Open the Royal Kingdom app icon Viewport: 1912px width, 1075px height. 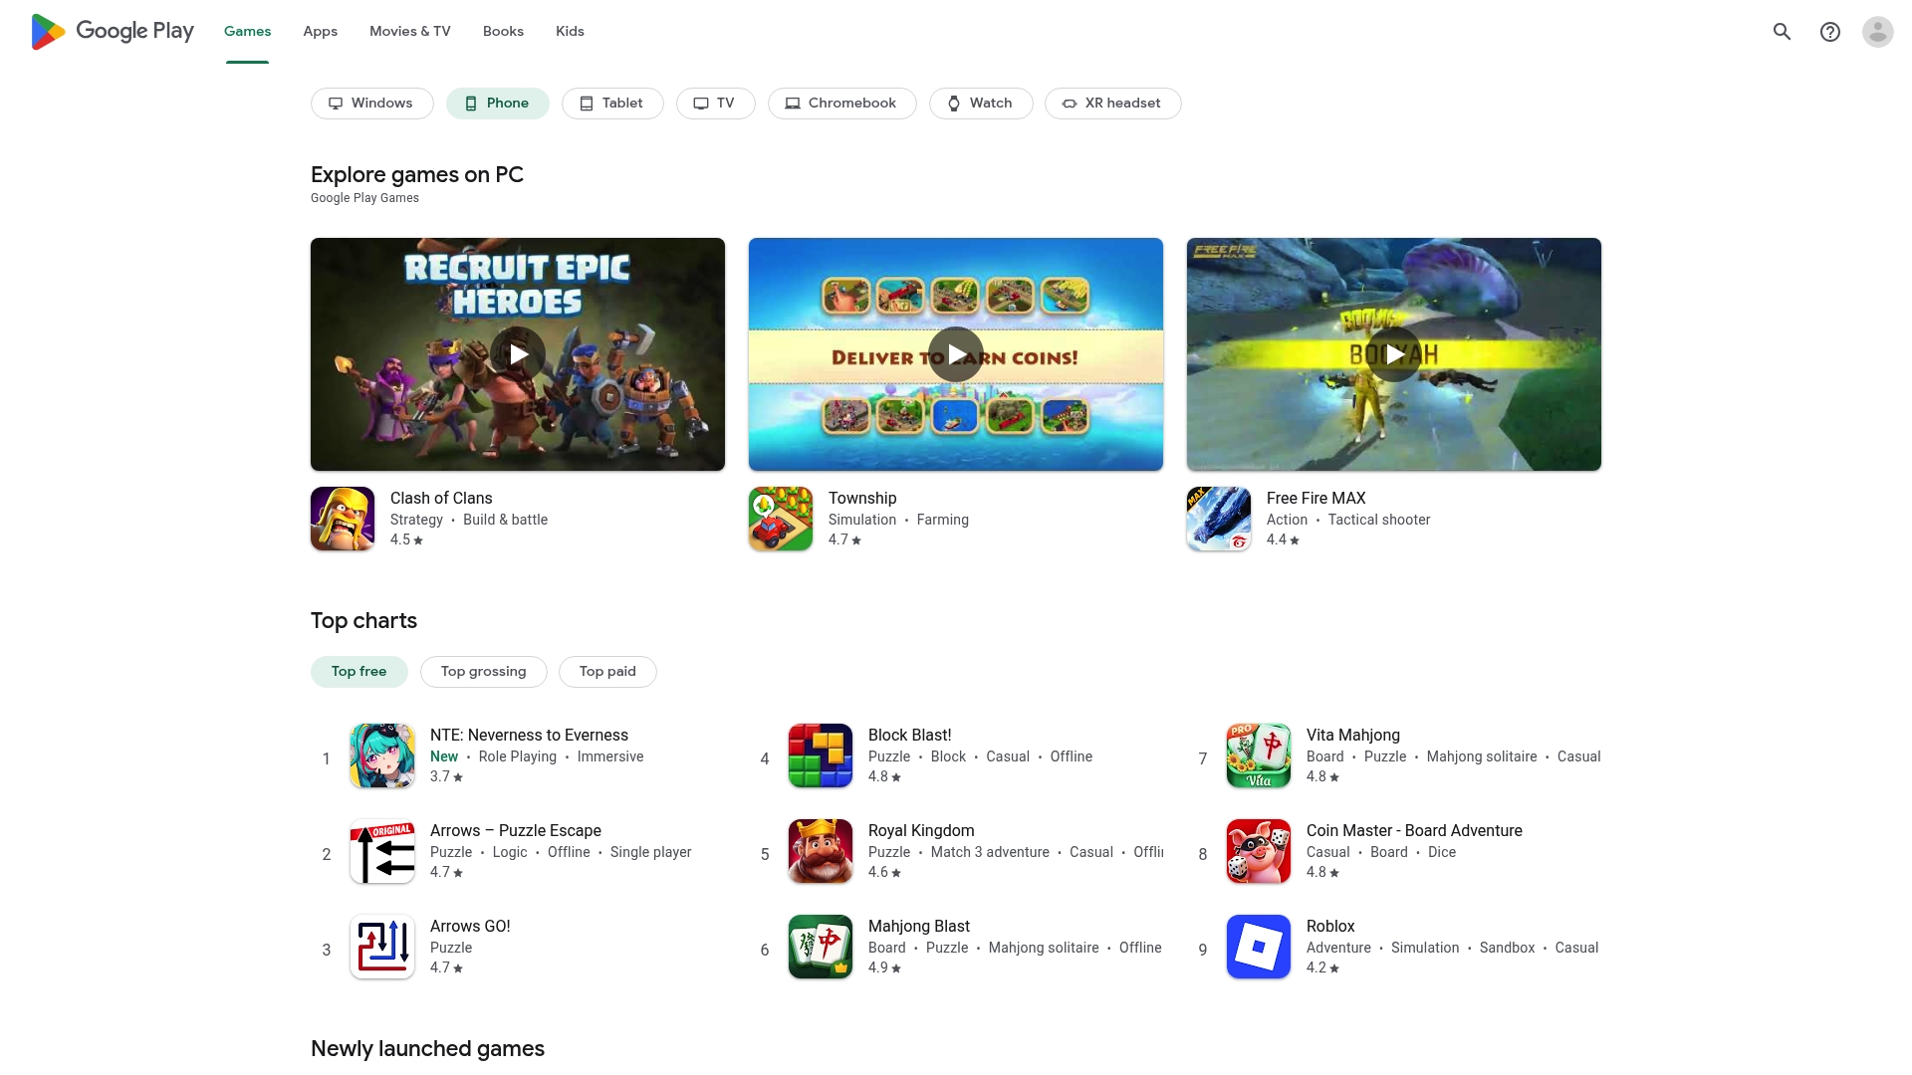821,851
